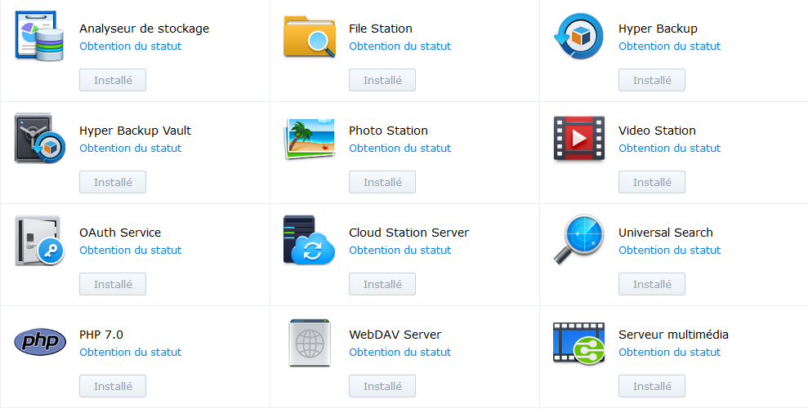This screenshot has width=808, height=417.
Task: Select the OAuth Service icon
Action: [x=40, y=241]
